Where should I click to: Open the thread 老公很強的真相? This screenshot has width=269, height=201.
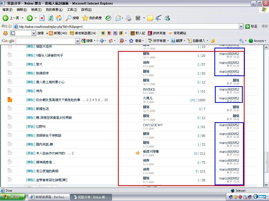[x=47, y=171]
